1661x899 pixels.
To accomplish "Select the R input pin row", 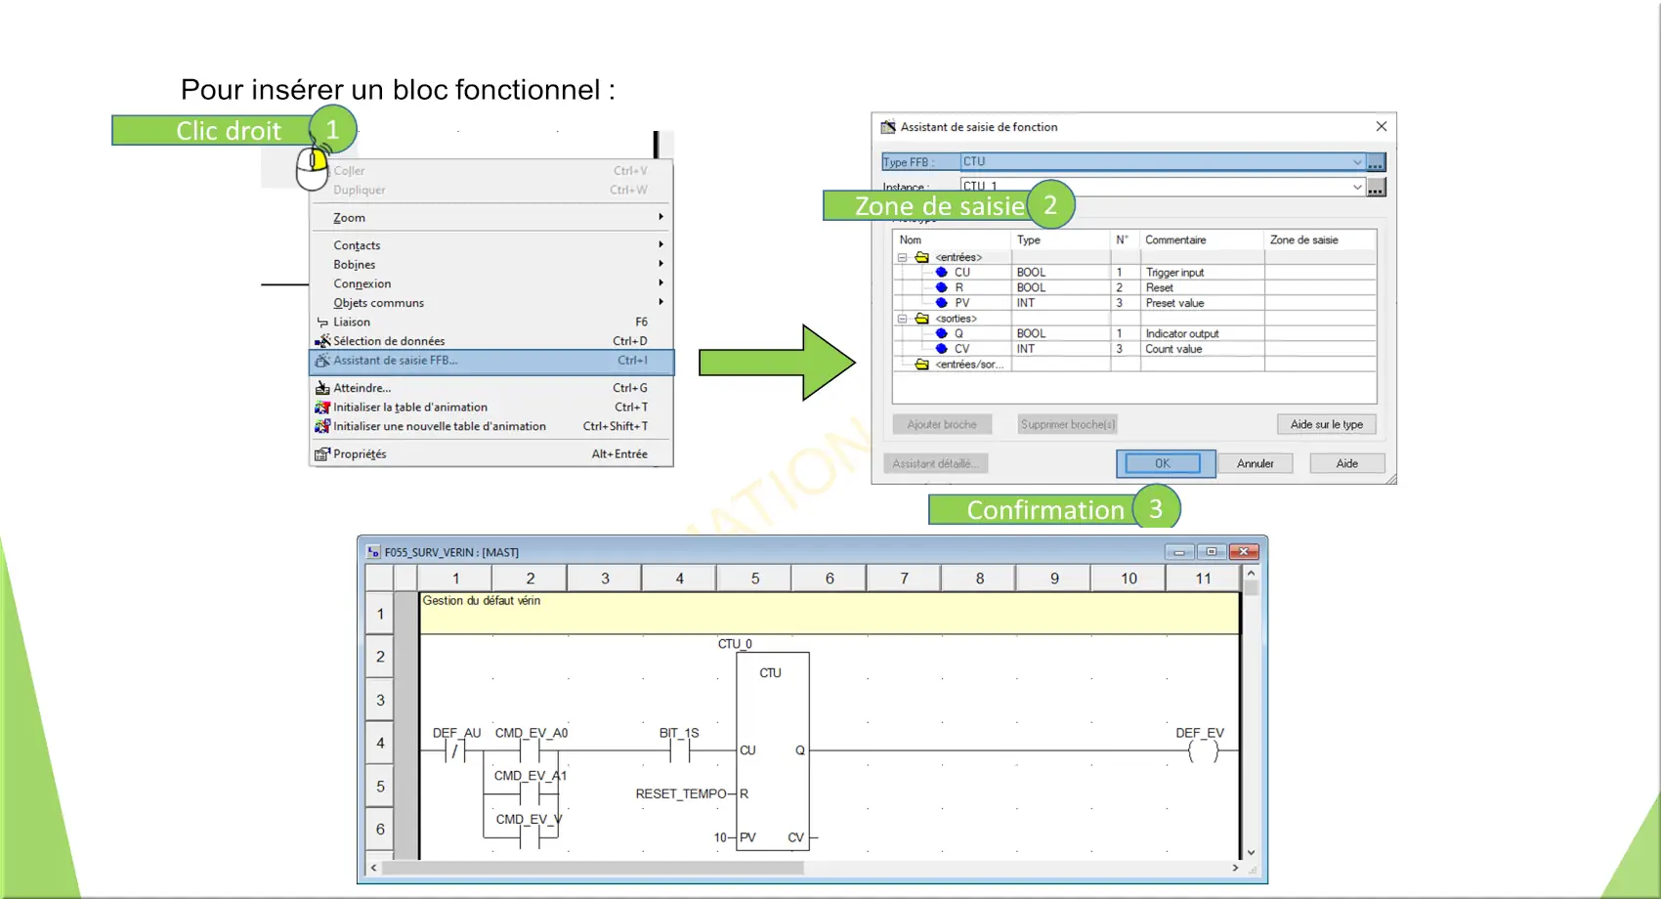I will [1134, 288].
